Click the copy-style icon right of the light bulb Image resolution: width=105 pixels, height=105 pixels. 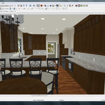[65, 6]
